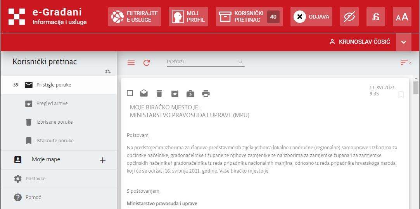Click the search magnifier icon
420x209 pixels.
pyautogui.click(x=240, y=62)
